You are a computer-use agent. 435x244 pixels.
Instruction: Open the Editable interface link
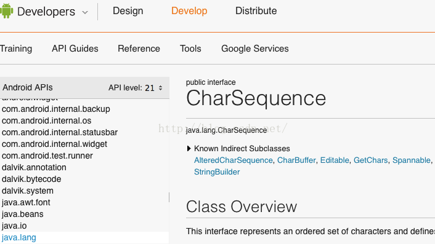pyautogui.click(x=335, y=160)
